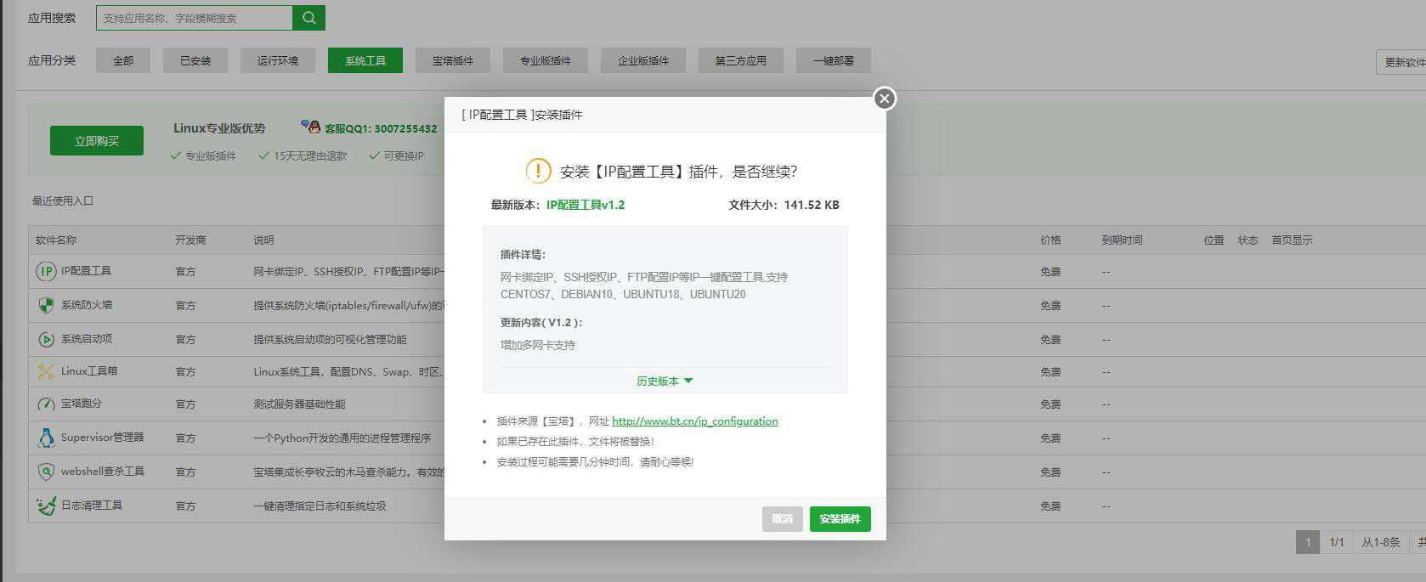
Task: Click the 系统启动项 play icon
Action: point(46,339)
